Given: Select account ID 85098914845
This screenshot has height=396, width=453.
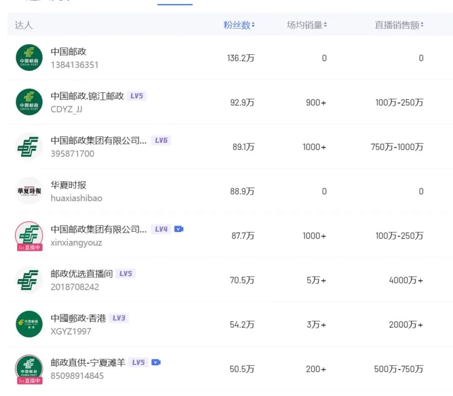Looking at the screenshot, I should point(77,376).
